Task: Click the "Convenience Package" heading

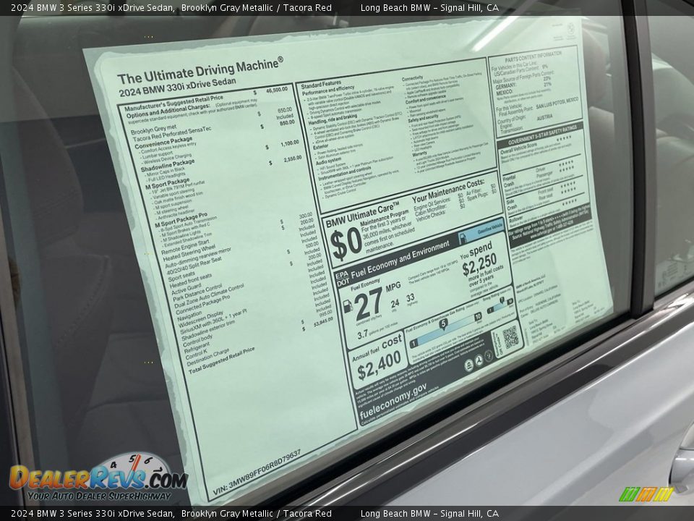Action: (x=163, y=143)
